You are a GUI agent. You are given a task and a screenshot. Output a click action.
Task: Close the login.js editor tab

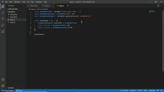[68, 6]
